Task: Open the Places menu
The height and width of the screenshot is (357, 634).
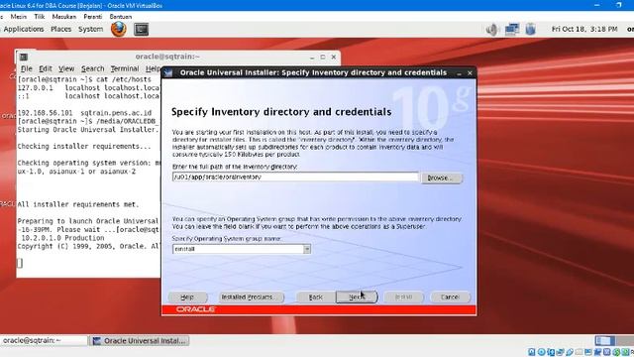Action: click(x=61, y=29)
